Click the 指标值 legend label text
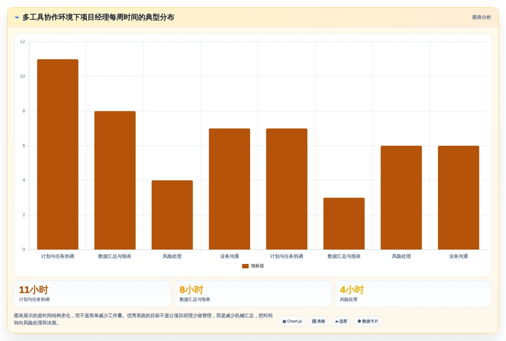This screenshot has width=506, height=341. [x=258, y=266]
